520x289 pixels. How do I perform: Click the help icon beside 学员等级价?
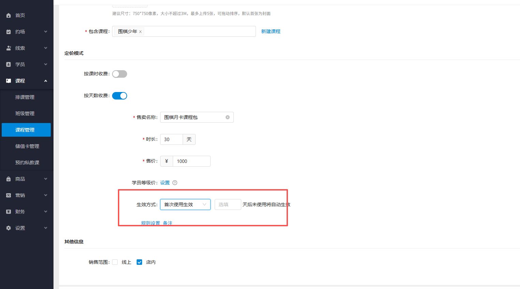click(x=175, y=183)
